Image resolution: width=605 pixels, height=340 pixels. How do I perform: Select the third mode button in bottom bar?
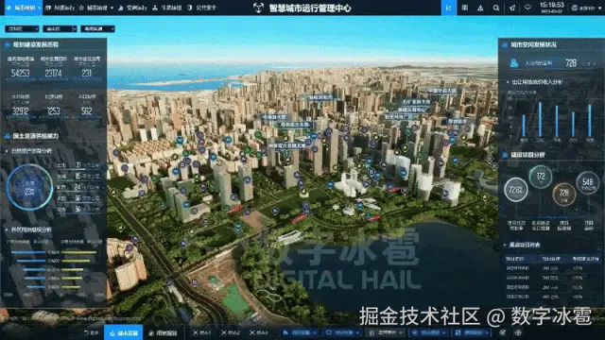pos(259,332)
